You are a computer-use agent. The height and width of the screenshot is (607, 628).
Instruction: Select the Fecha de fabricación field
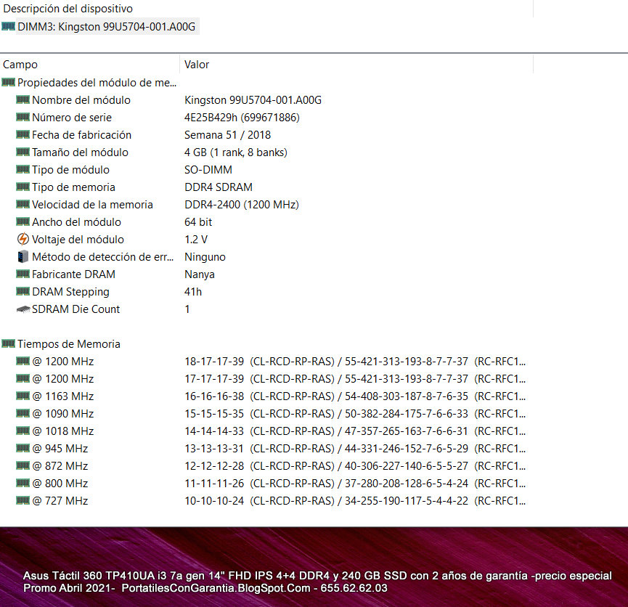point(82,134)
